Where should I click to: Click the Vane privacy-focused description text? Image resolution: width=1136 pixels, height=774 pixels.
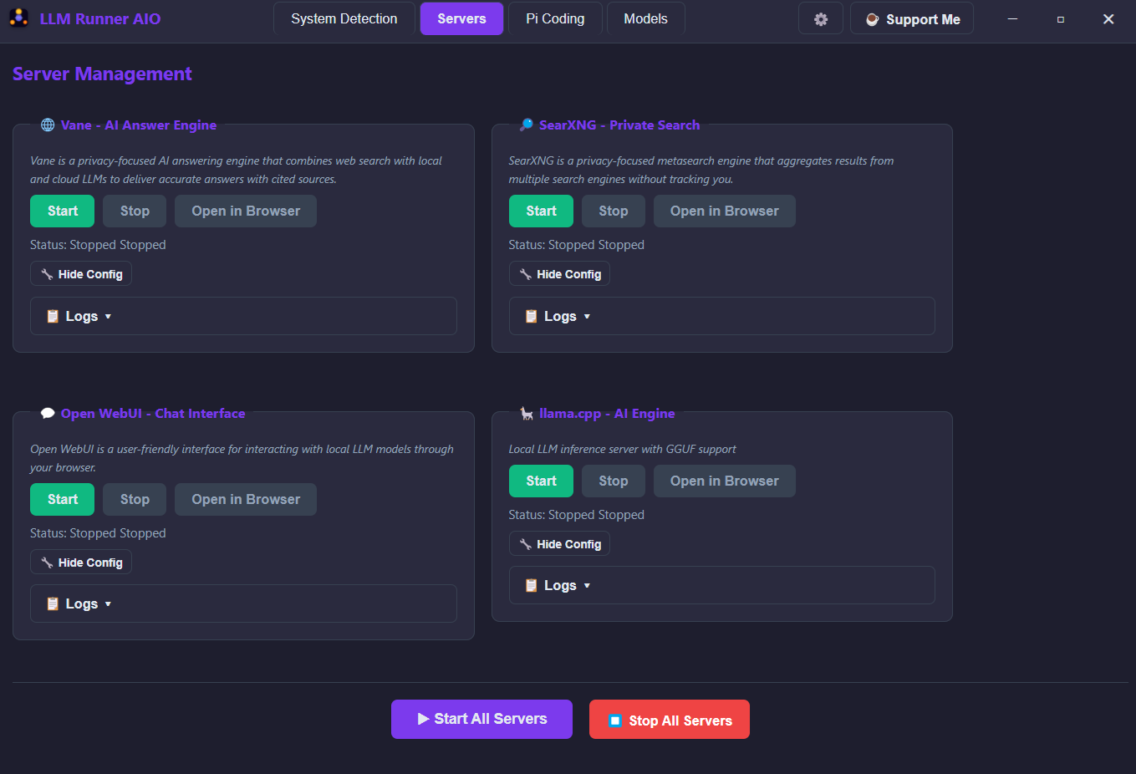click(237, 170)
